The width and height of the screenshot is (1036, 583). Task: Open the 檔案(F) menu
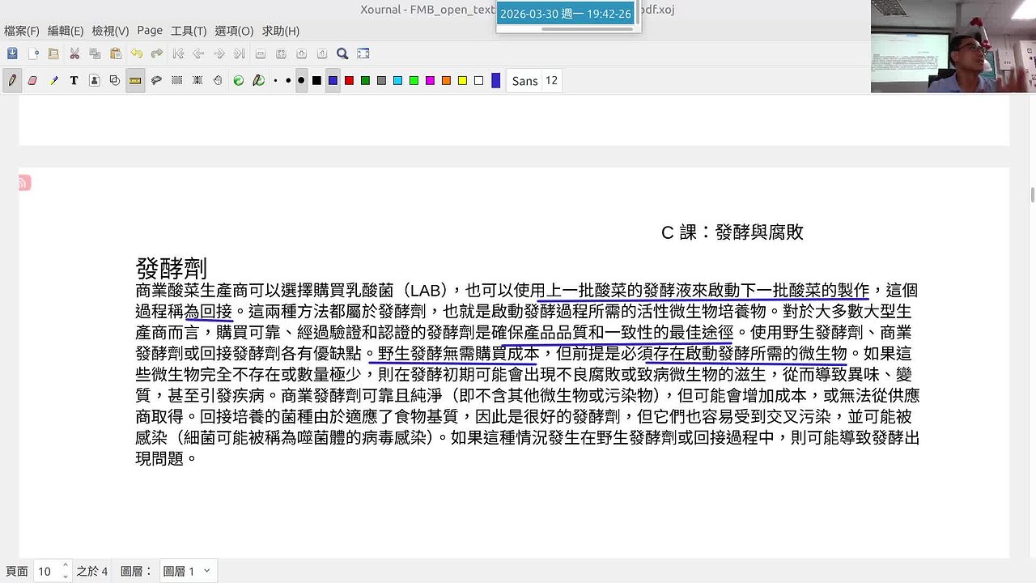click(x=22, y=31)
